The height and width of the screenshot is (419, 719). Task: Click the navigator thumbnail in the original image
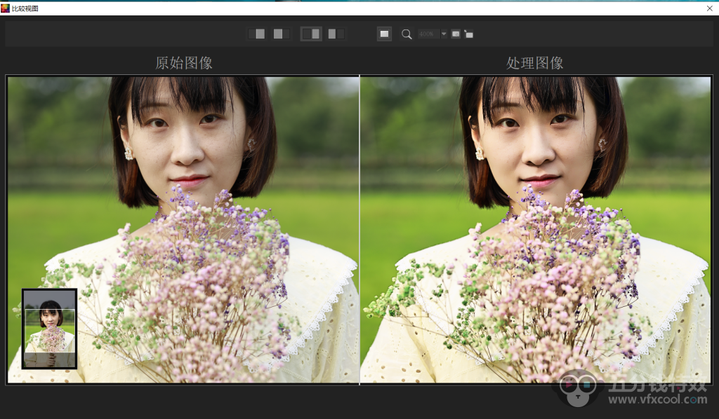point(50,329)
